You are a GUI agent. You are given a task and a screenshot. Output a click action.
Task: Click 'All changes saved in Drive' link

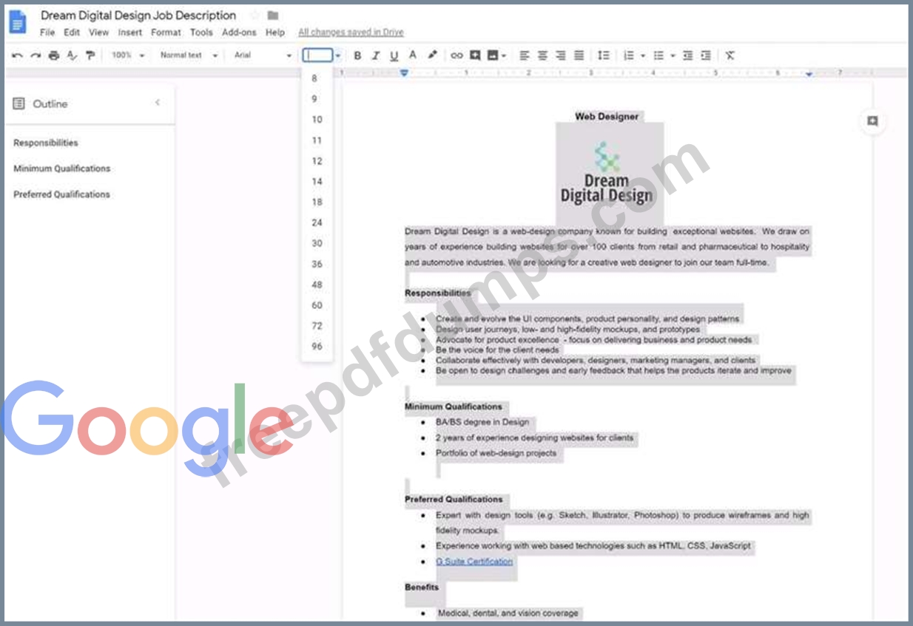[x=351, y=33]
